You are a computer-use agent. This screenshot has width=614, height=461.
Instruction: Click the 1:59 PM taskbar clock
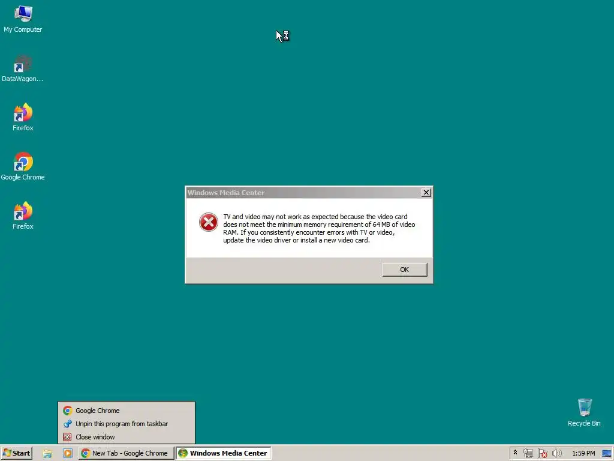coord(583,453)
